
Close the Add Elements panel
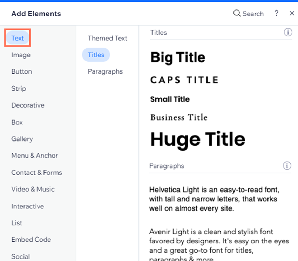coord(292,13)
